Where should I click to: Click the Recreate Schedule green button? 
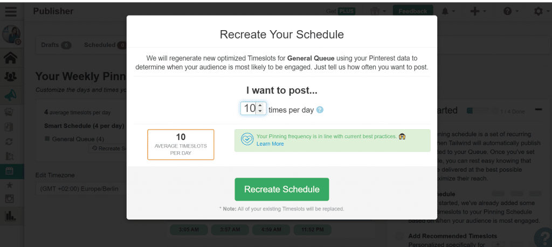(x=282, y=189)
